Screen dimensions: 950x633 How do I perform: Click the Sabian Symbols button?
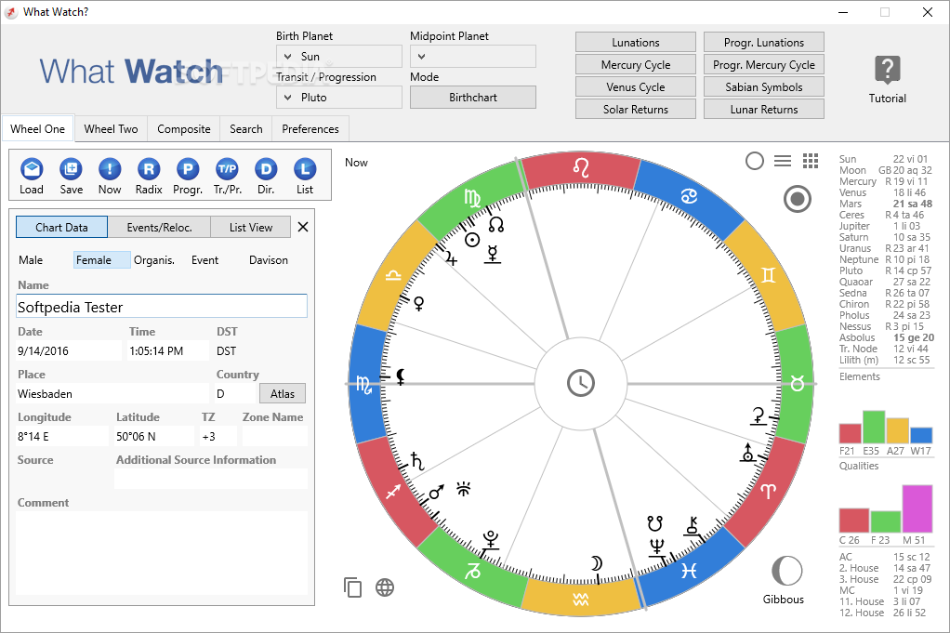click(x=764, y=87)
